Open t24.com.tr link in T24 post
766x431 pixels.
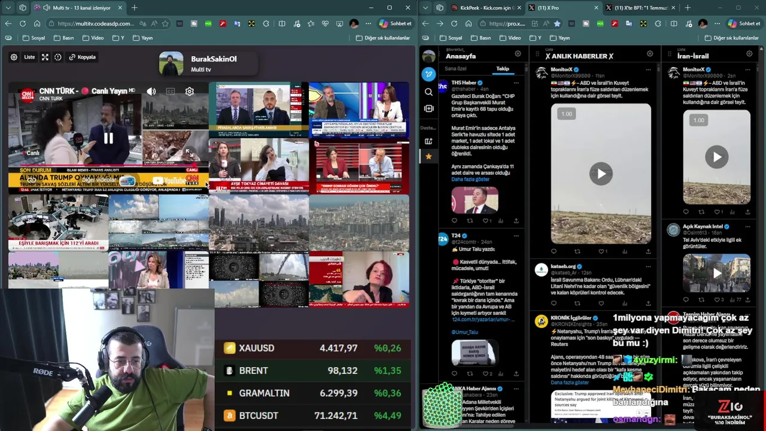482,320
